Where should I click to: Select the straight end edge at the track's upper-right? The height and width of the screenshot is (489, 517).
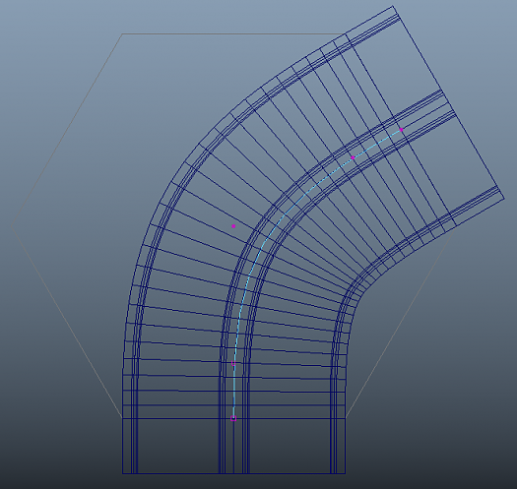click(448, 102)
